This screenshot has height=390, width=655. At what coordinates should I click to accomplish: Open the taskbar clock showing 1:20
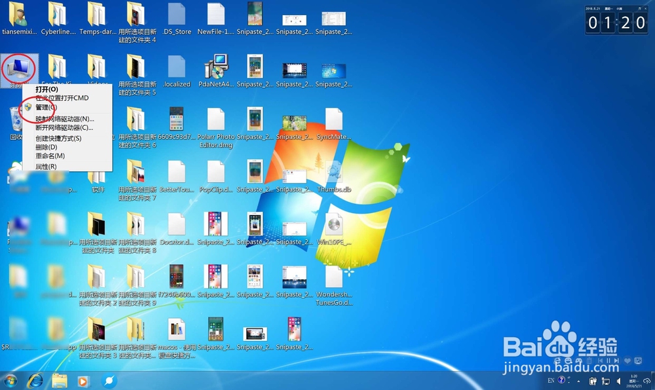pos(634,380)
